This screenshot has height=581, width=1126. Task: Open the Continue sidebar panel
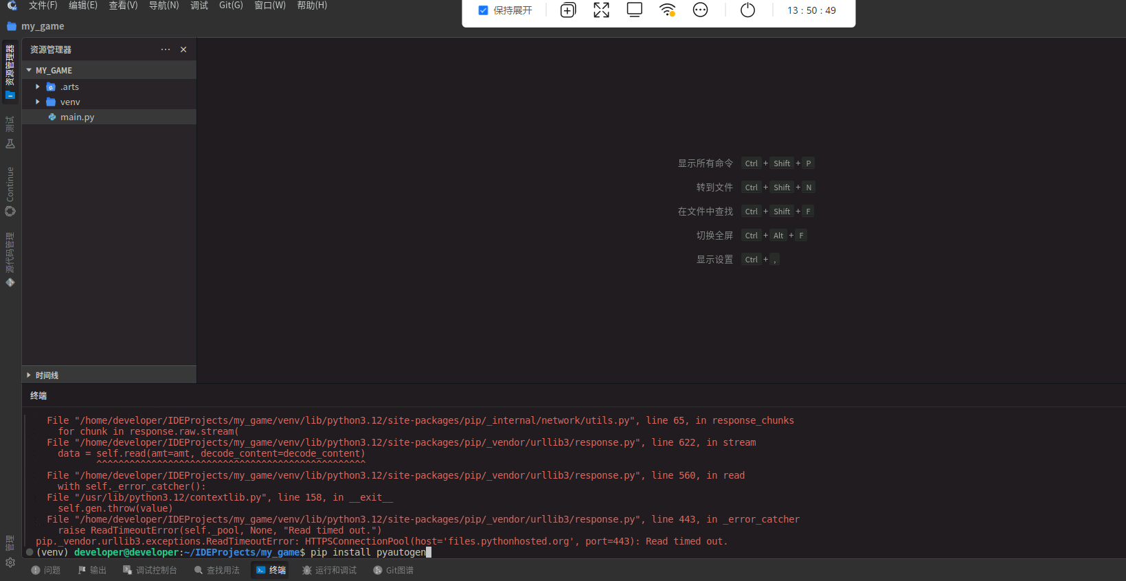click(10, 192)
